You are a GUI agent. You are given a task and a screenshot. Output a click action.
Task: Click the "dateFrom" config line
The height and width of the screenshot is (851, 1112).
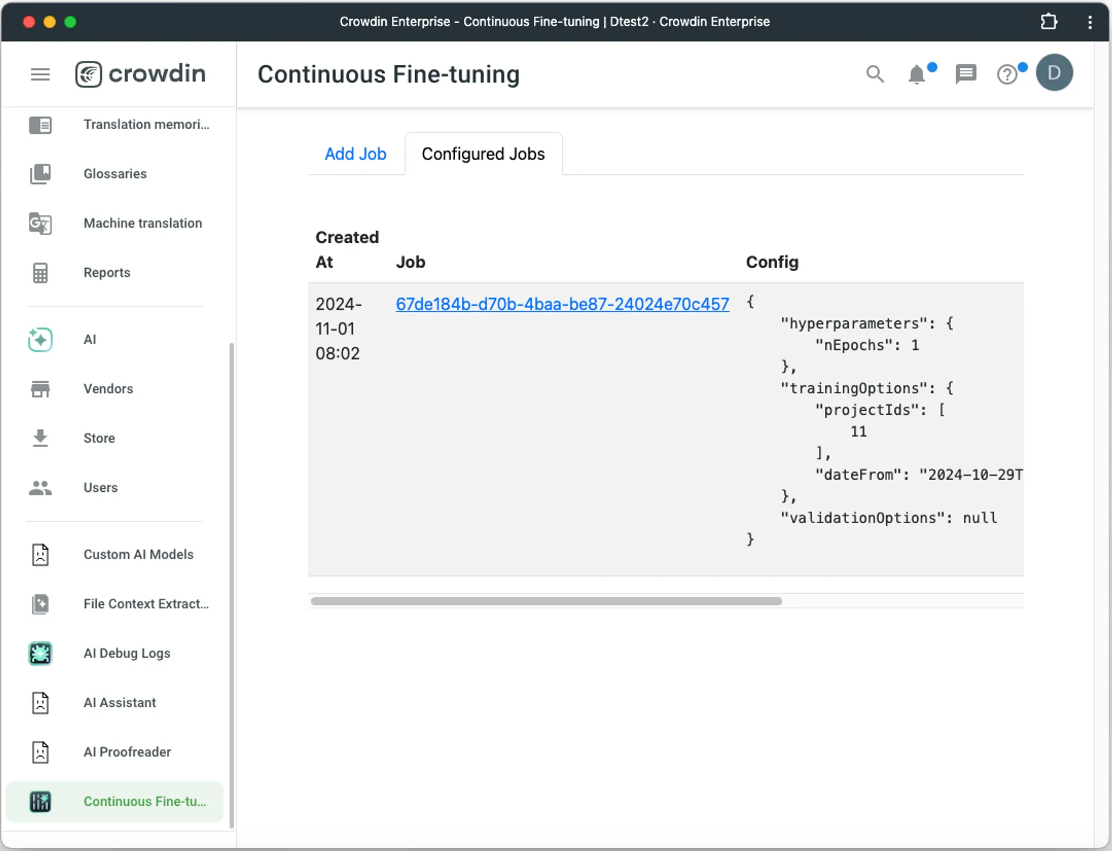pos(919,475)
